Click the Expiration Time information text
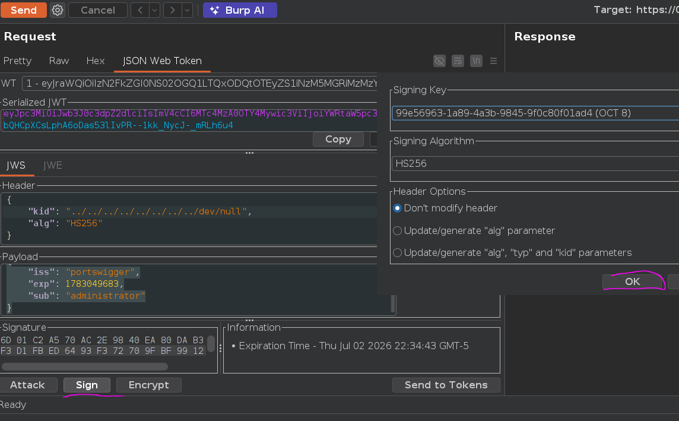Image resolution: width=679 pixels, height=421 pixels. (x=353, y=346)
